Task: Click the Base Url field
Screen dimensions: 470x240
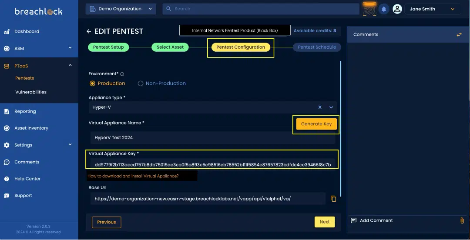Action: coord(208,199)
